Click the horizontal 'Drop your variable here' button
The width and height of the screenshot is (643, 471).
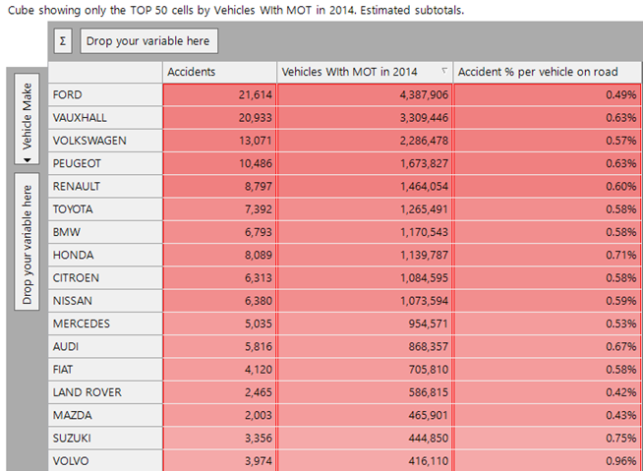(x=148, y=41)
